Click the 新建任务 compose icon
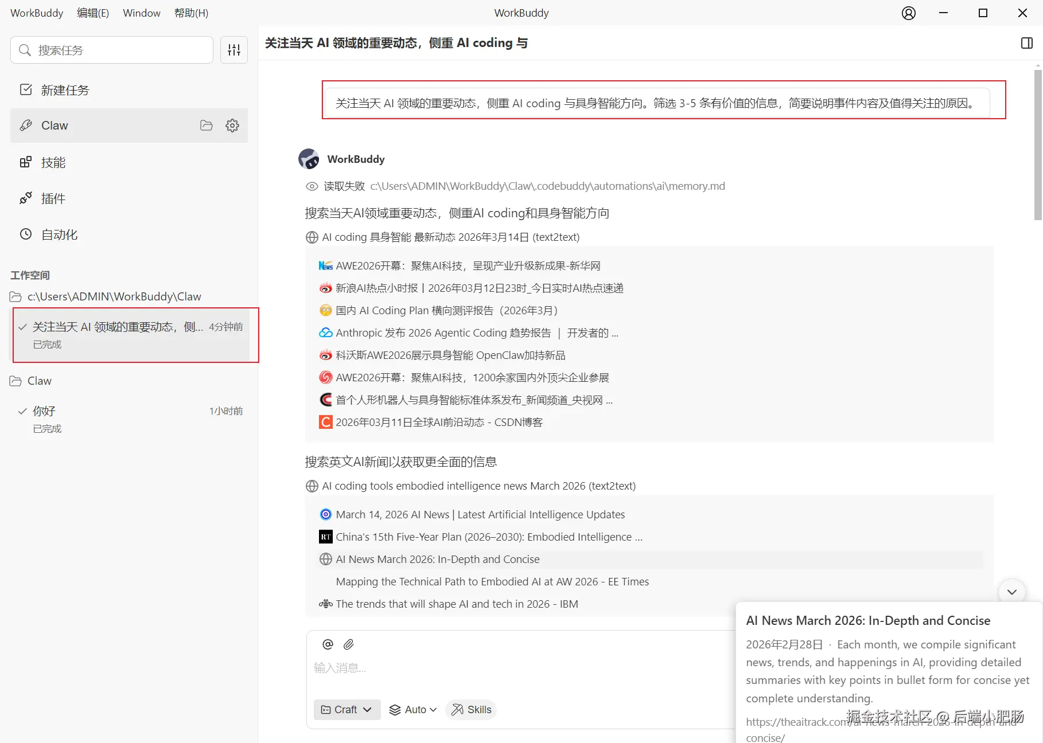The image size is (1043, 743). pos(26,89)
